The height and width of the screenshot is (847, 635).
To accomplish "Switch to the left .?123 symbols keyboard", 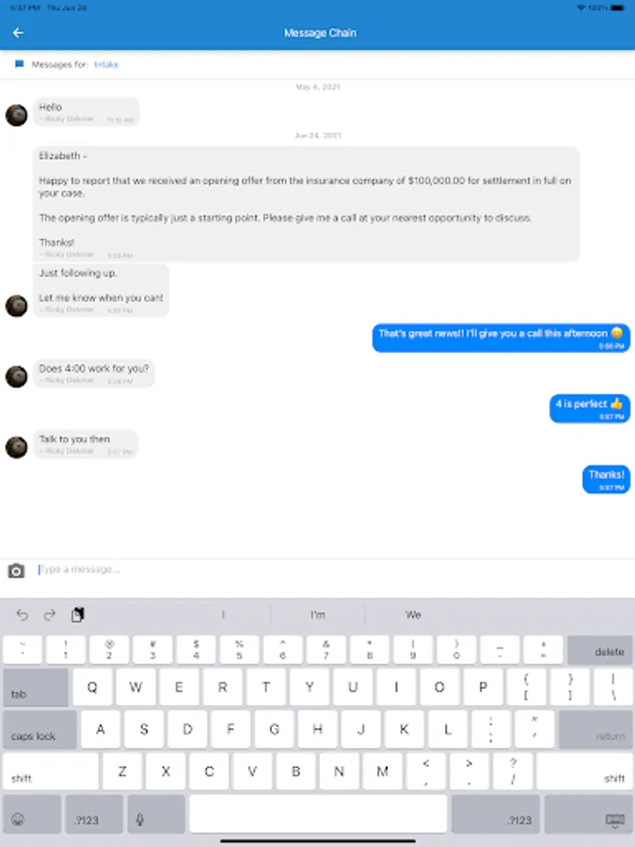I will tap(94, 814).
